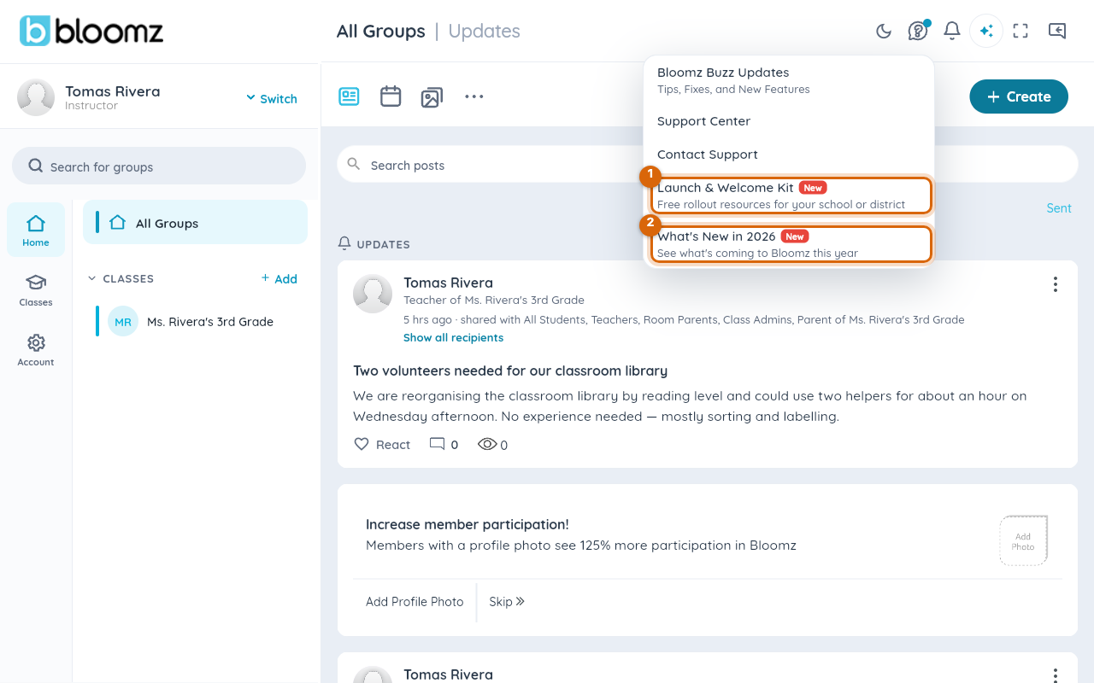The width and height of the screenshot is (1094, 683).
Task: Toggle dark mode moon icon
Action: (884, 32)
